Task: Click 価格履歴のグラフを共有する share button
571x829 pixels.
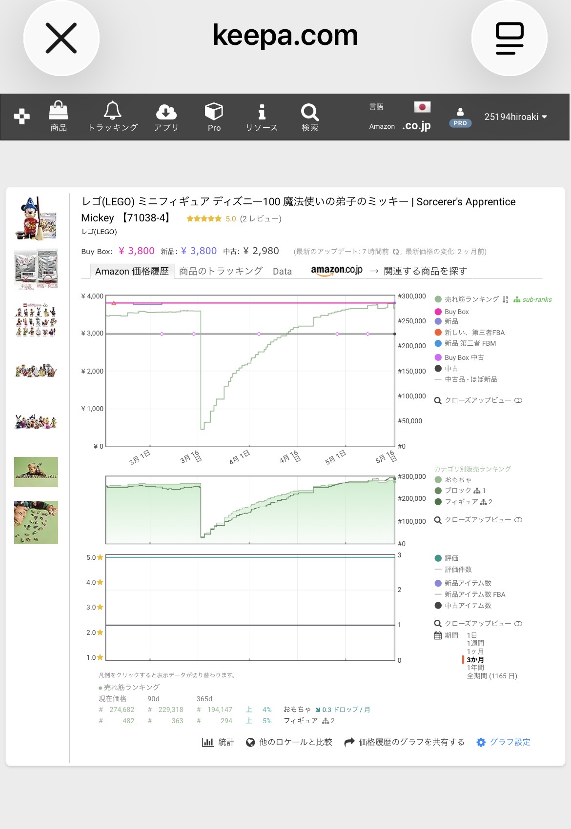Action: (405, 742)
